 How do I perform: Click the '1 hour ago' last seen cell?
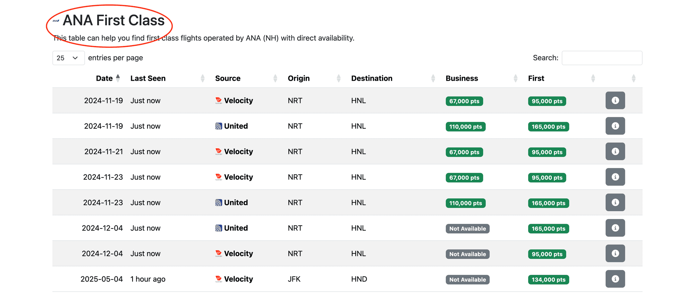(x=148, y=279)
